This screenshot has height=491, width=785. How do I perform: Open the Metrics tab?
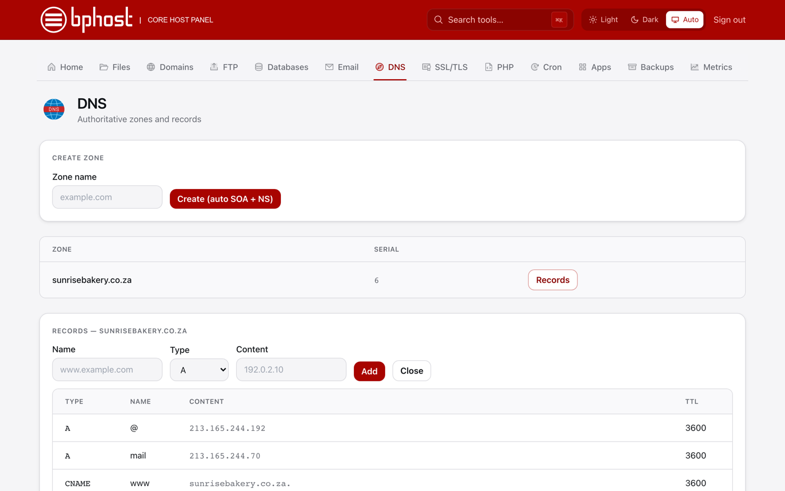[711, 67]
